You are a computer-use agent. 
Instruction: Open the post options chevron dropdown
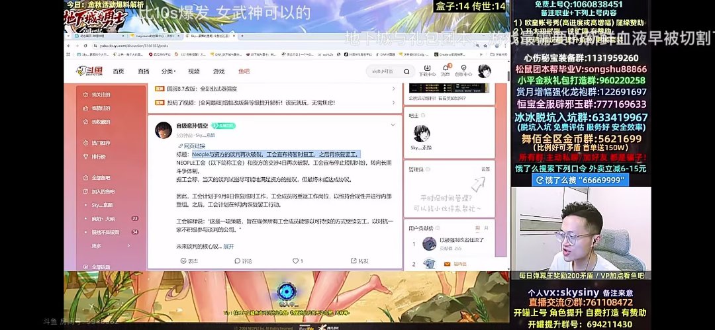(x=393, y=125)
